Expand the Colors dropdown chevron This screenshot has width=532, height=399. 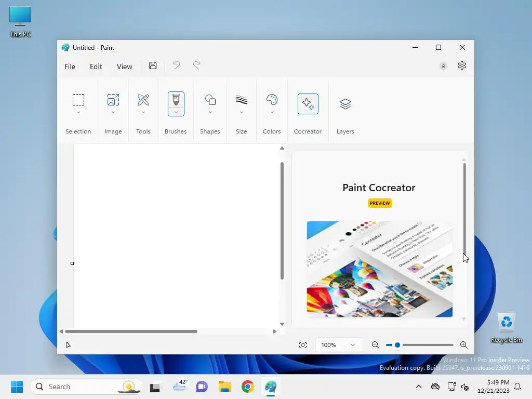tap(272, 112)
